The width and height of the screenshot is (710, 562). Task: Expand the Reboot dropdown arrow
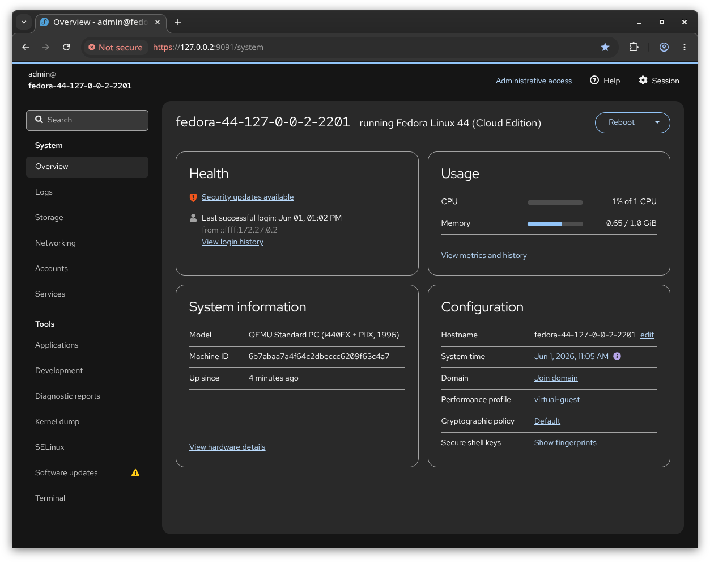(657, 122)
